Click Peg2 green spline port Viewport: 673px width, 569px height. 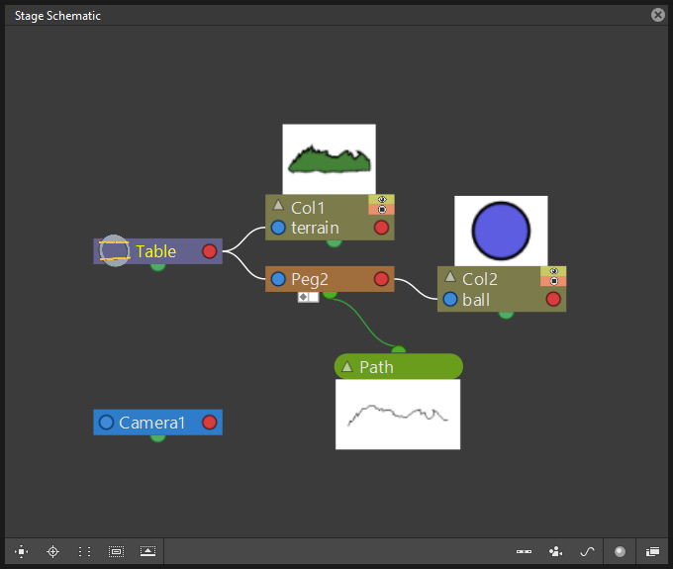[x=330, y=294]
